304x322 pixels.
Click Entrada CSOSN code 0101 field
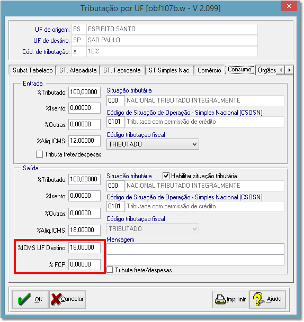[x=115, y=122]
